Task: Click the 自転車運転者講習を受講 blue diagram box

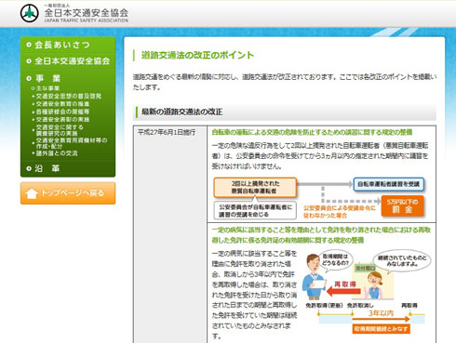Action: pyautogui.click(x=388, y=184)
